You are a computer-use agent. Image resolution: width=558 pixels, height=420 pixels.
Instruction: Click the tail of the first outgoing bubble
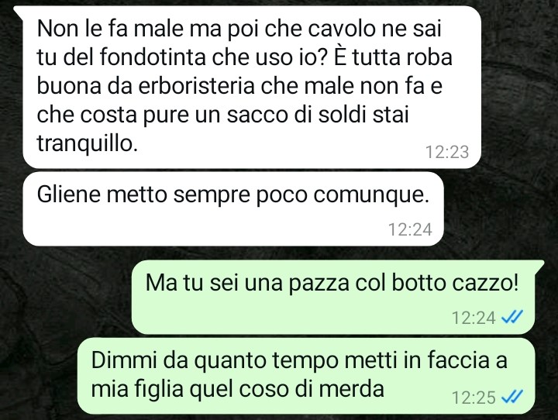tap(539, 265)
